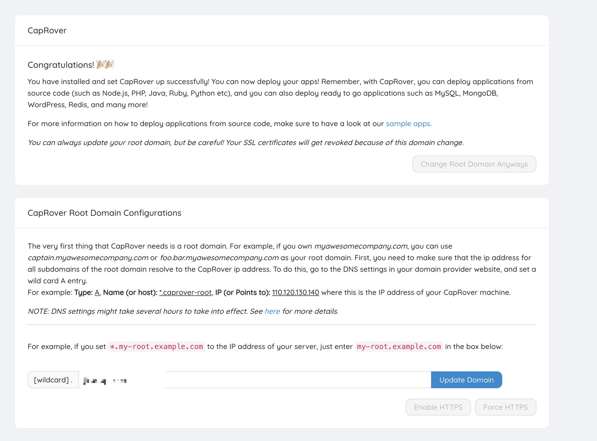597x441 pixels.
Task: Click the italic foo.bar.myawesomecompany.com example
Action: pyautogui.click(x=219, y=258)
